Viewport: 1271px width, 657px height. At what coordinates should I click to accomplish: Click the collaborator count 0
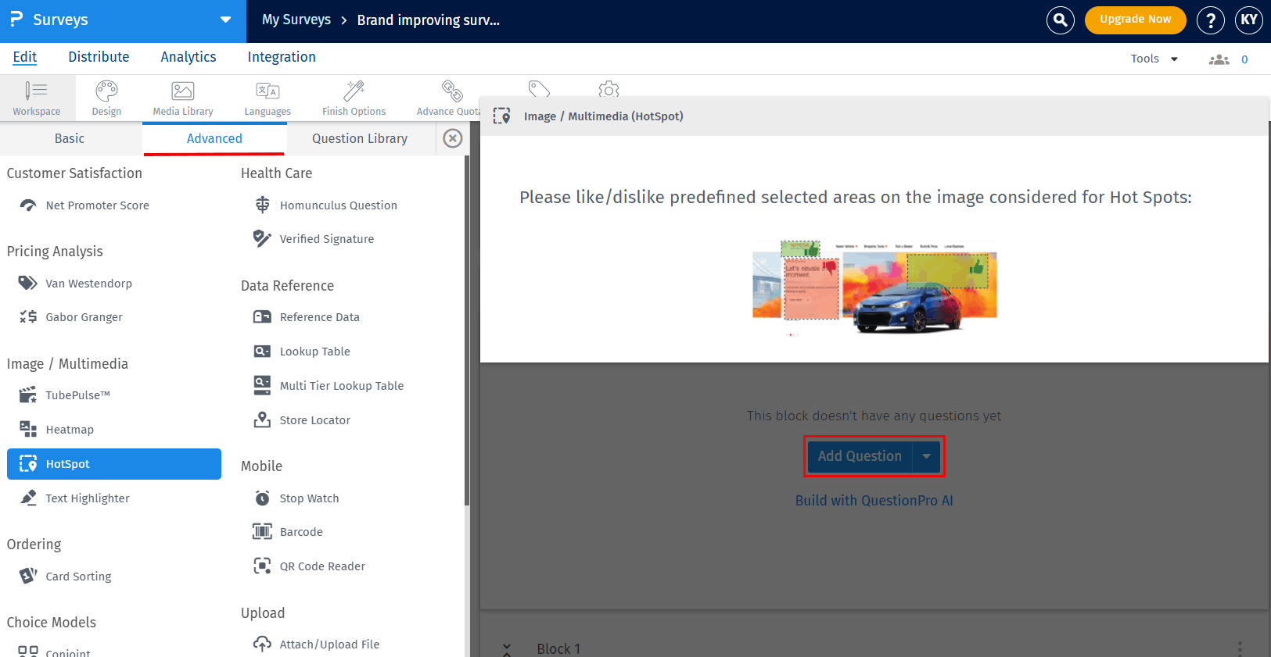point(1244,59)
